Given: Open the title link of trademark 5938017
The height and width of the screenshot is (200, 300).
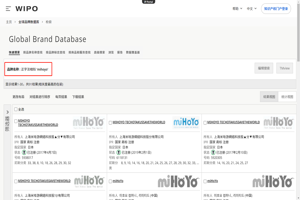Looking at the screenshot, I should [38, 123].
